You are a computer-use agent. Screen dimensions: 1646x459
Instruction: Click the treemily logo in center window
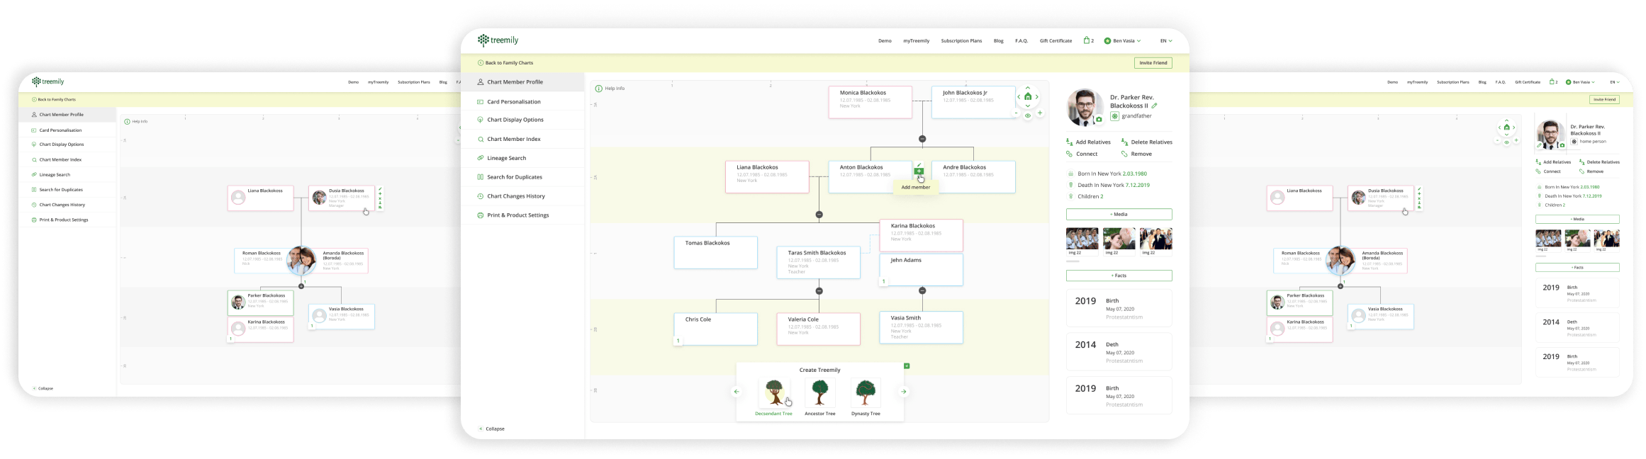[498, 40]
